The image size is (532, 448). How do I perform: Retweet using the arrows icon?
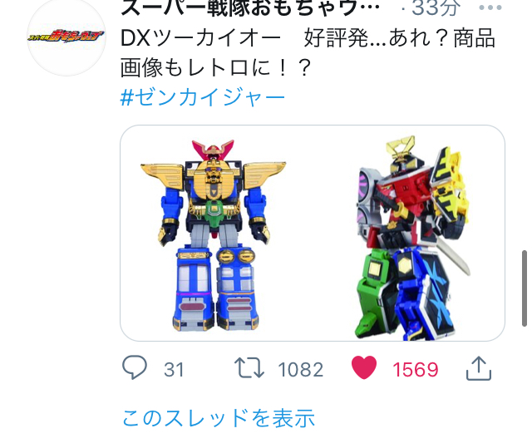[x=249, y=368]
